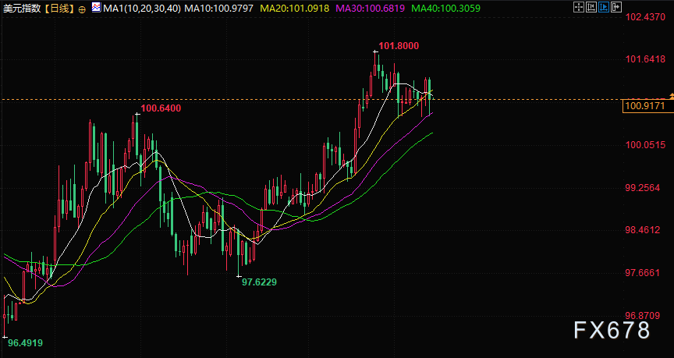
Task: Click the 100.9171 current price tag
Action: point(647,106)
